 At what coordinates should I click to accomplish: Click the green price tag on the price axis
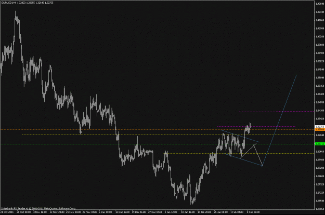click(320, 144)
